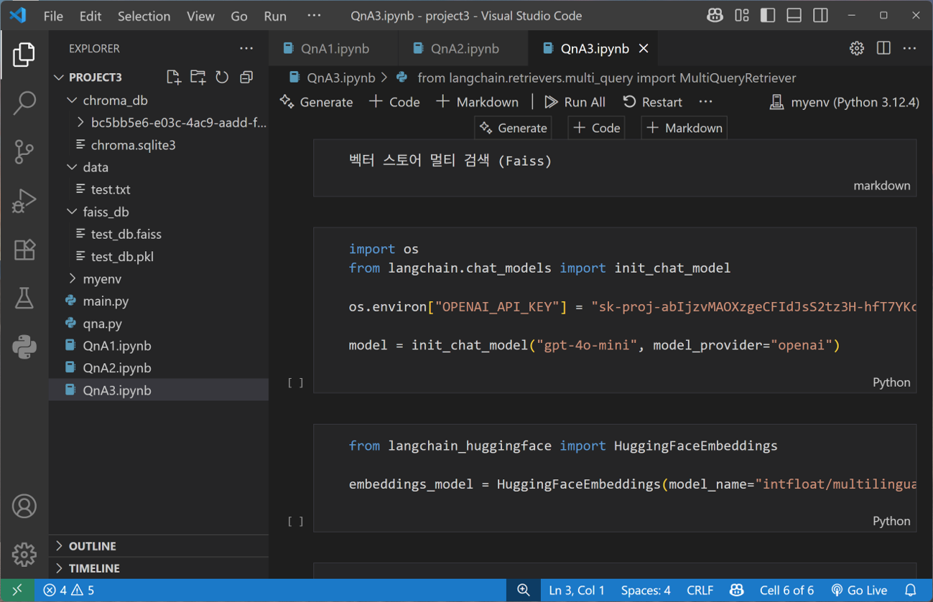The height and width of the screenshot is (602, 933).
Task: Open Explorer views and more actions
Action: tap(246, 49)
